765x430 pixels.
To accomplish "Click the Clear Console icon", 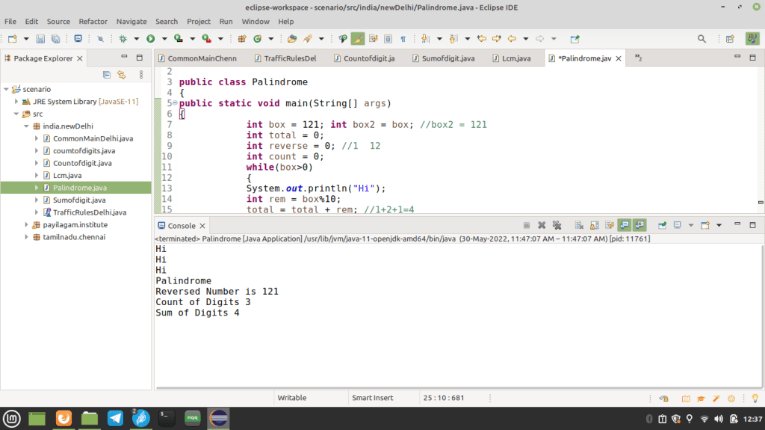I will pyautogui.click(x=579, y=225).
